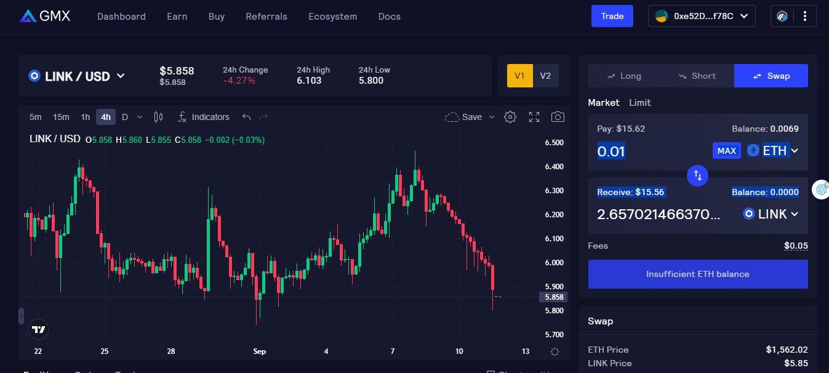The width and height of the screenshot is (829, 373).
Task: Open wallet address 0xe52D...f78C dropdown
Action: pos(702,17)
